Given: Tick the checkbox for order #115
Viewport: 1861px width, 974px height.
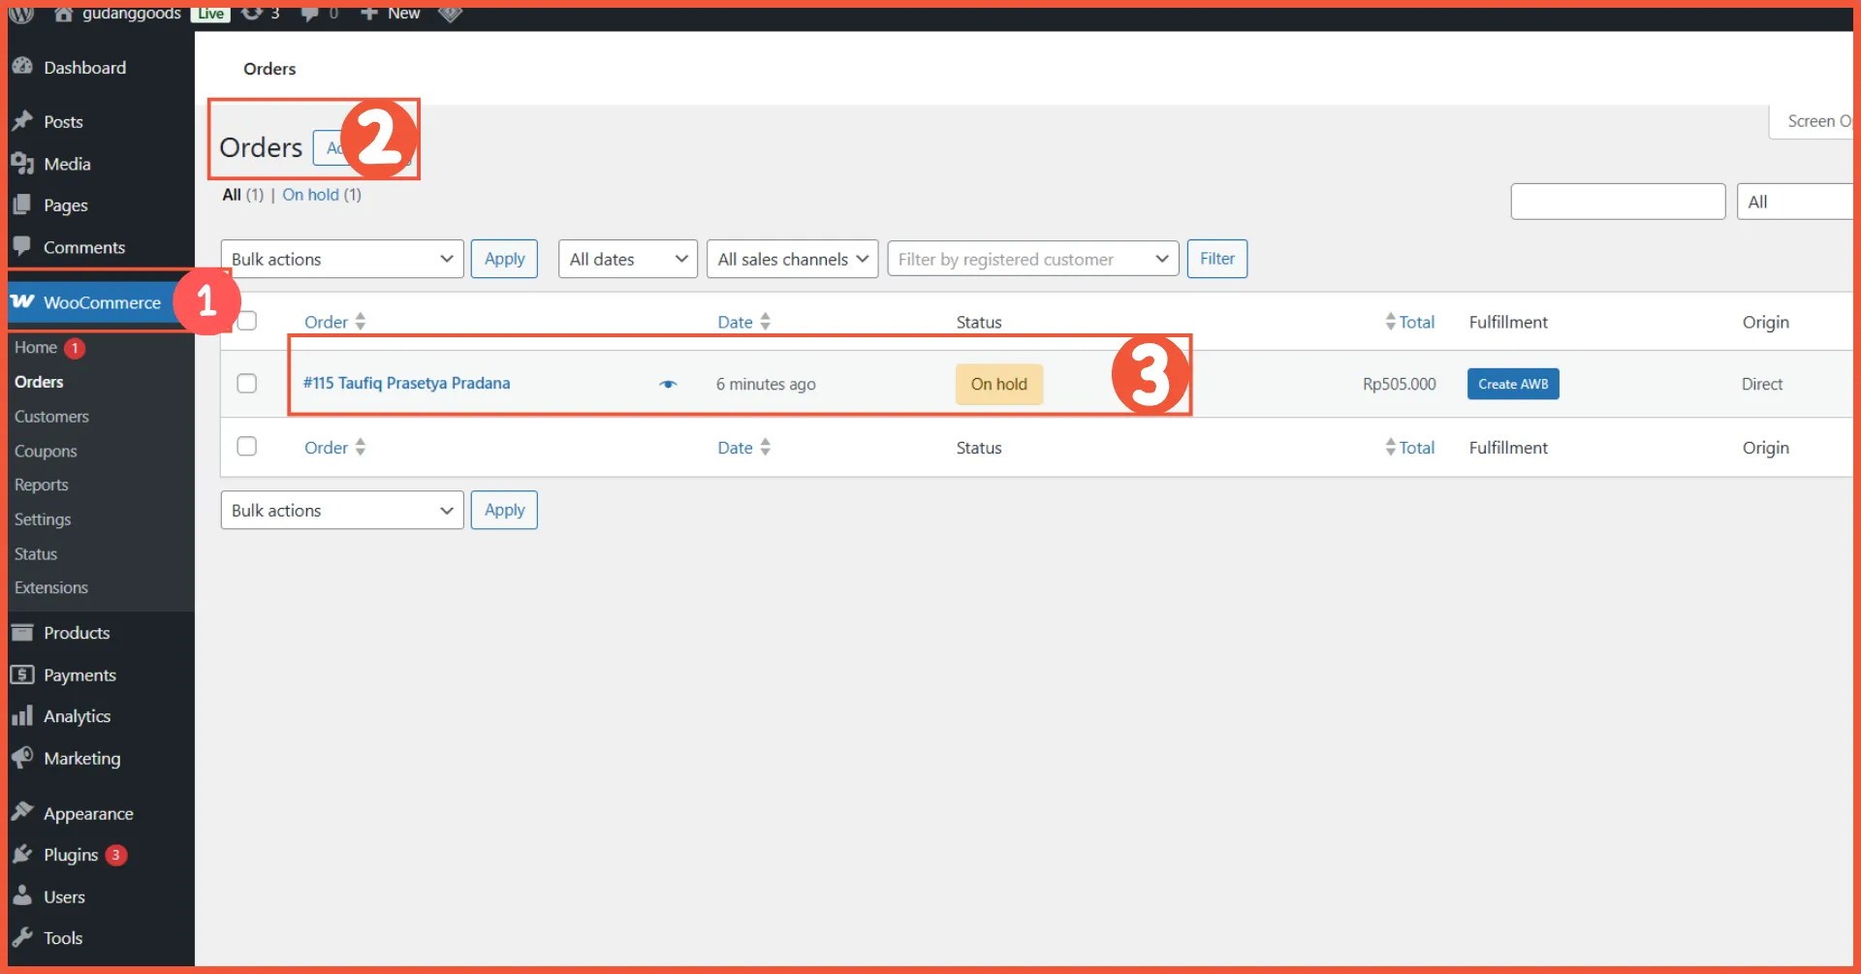Looking at the screenshot, I should 247,384.
